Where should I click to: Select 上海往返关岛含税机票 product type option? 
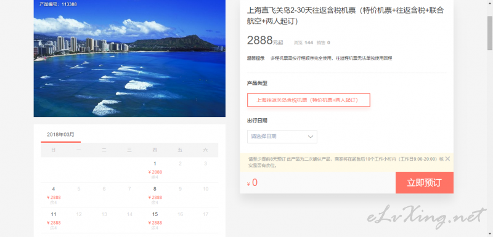tap(309, 100)
